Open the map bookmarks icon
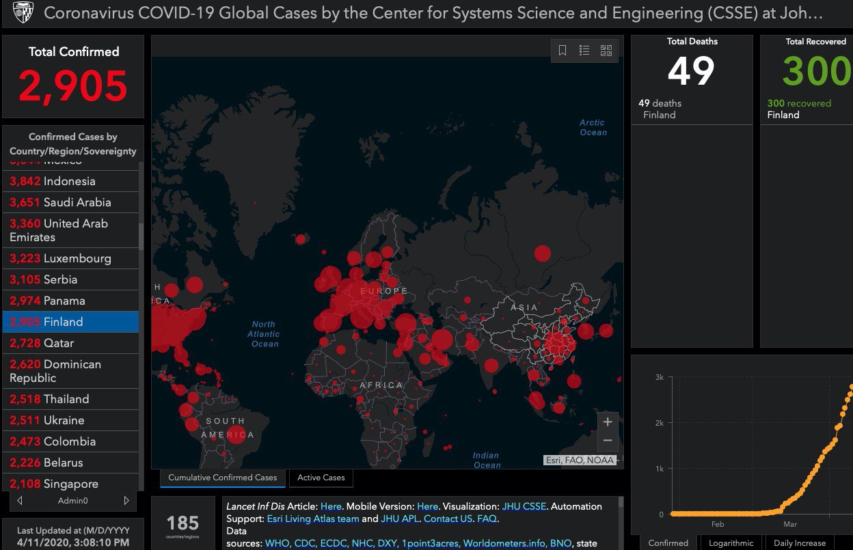Screen dimensions: 853x550 pyautogui.click(x=563, y=51)
